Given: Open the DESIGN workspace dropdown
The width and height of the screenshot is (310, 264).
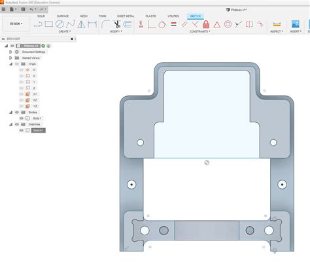Looking at the screenshot, I should (x=16, y=24).
